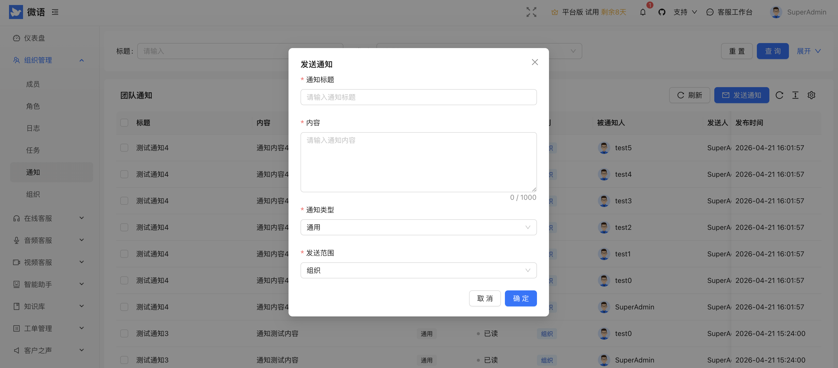Close the 发送通知 dialog

coord(535,62)
